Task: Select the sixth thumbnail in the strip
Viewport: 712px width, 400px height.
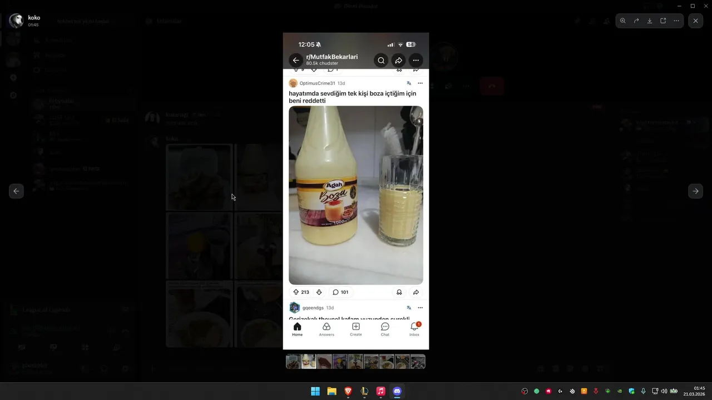Action: 371,362
